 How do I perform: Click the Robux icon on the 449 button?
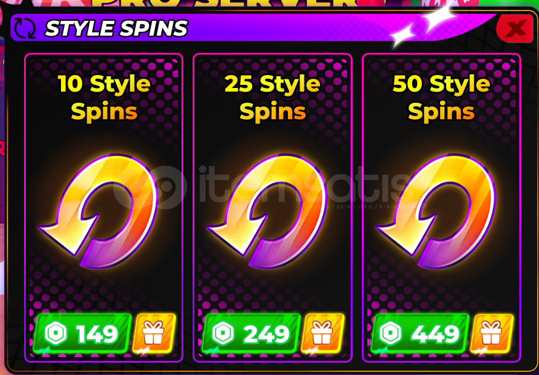pyautogui.click(x=391, y=333)
